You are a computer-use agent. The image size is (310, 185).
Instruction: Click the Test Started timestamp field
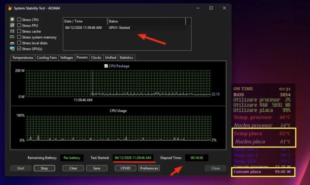[x=133, y=158]
